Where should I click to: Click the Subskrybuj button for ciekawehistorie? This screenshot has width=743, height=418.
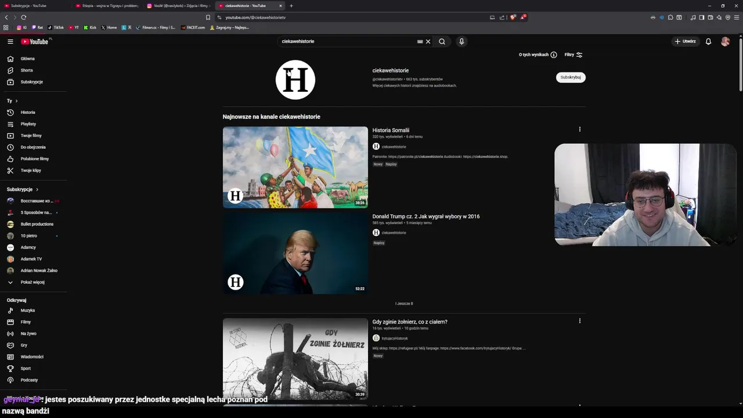[x=571, y=77]
